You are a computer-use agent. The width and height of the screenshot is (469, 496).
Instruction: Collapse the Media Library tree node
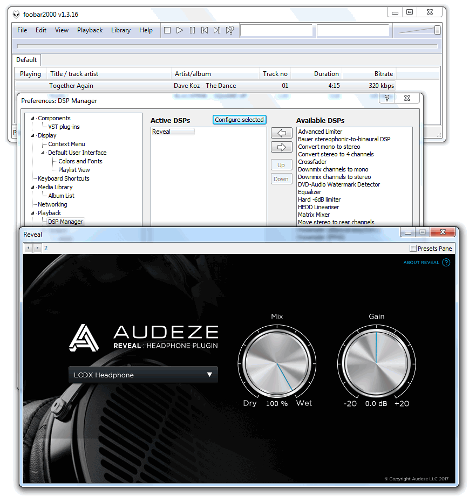[x=32, y=187]
